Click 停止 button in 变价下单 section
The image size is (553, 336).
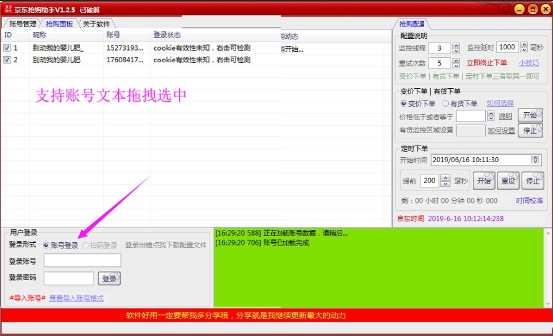[530, 131]
